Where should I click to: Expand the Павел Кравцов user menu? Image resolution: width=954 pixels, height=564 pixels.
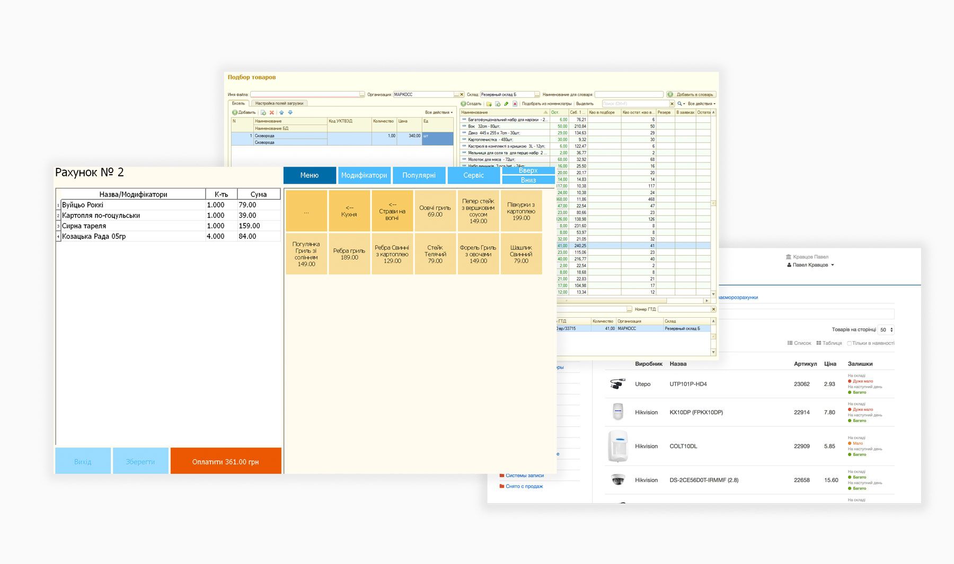coord(810,265)
